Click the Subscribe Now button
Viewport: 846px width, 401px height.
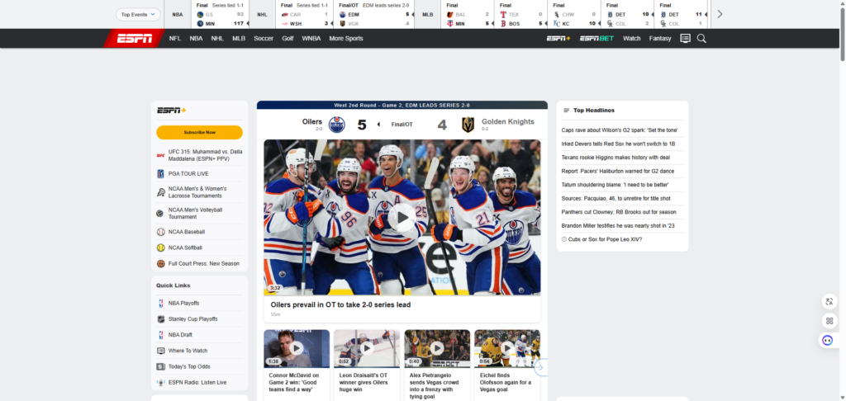[200, 132]
